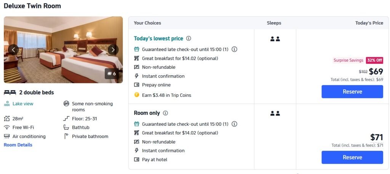Click the Trip Coins gold coin icon
This screenshot has height=174, width=390.
click(137, 95)
